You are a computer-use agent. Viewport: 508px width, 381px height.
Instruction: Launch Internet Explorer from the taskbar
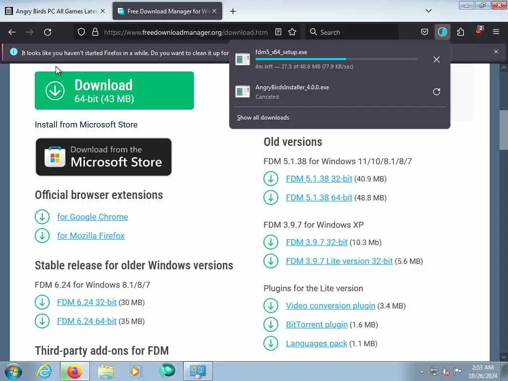pos(44,371)
